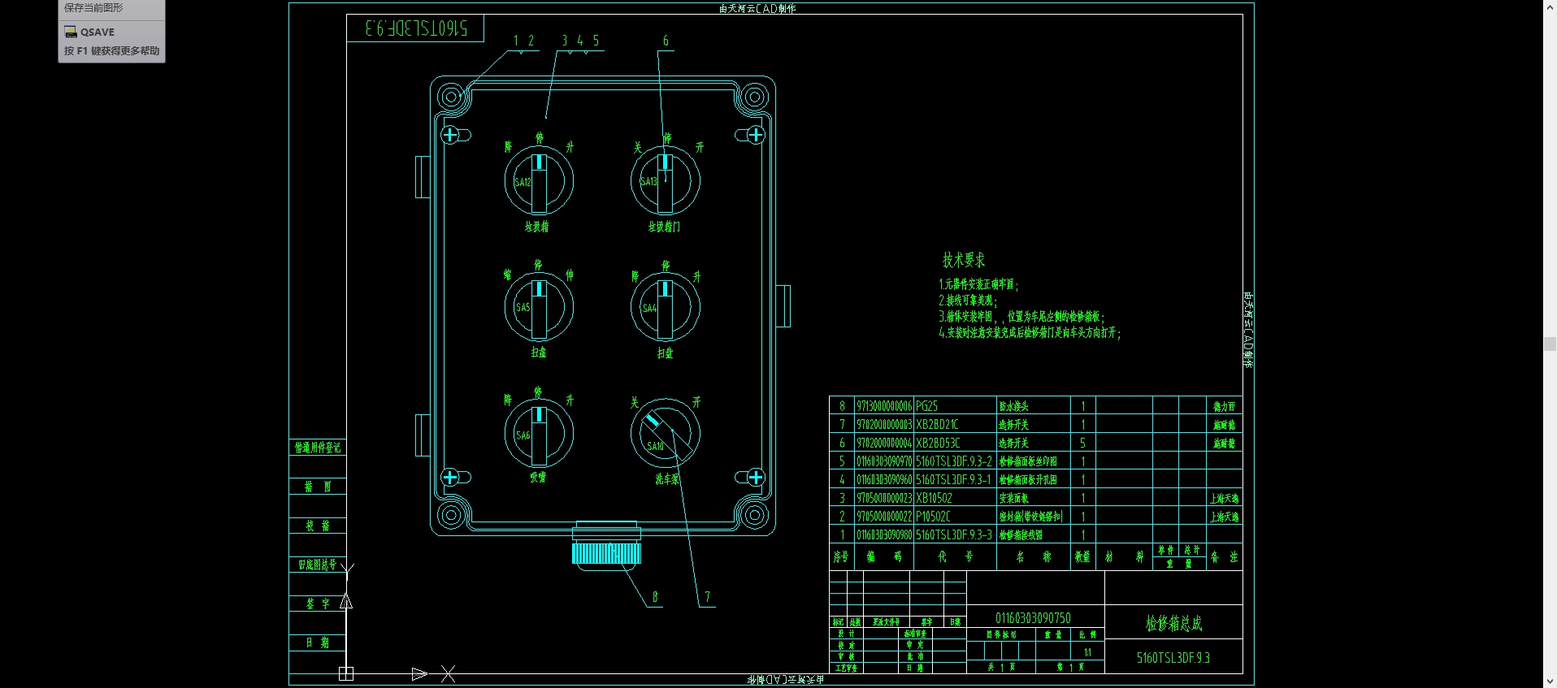Click the 洗车泵 label under SA10
Viewport: 1557px width, 688px height.
[668, 479]
